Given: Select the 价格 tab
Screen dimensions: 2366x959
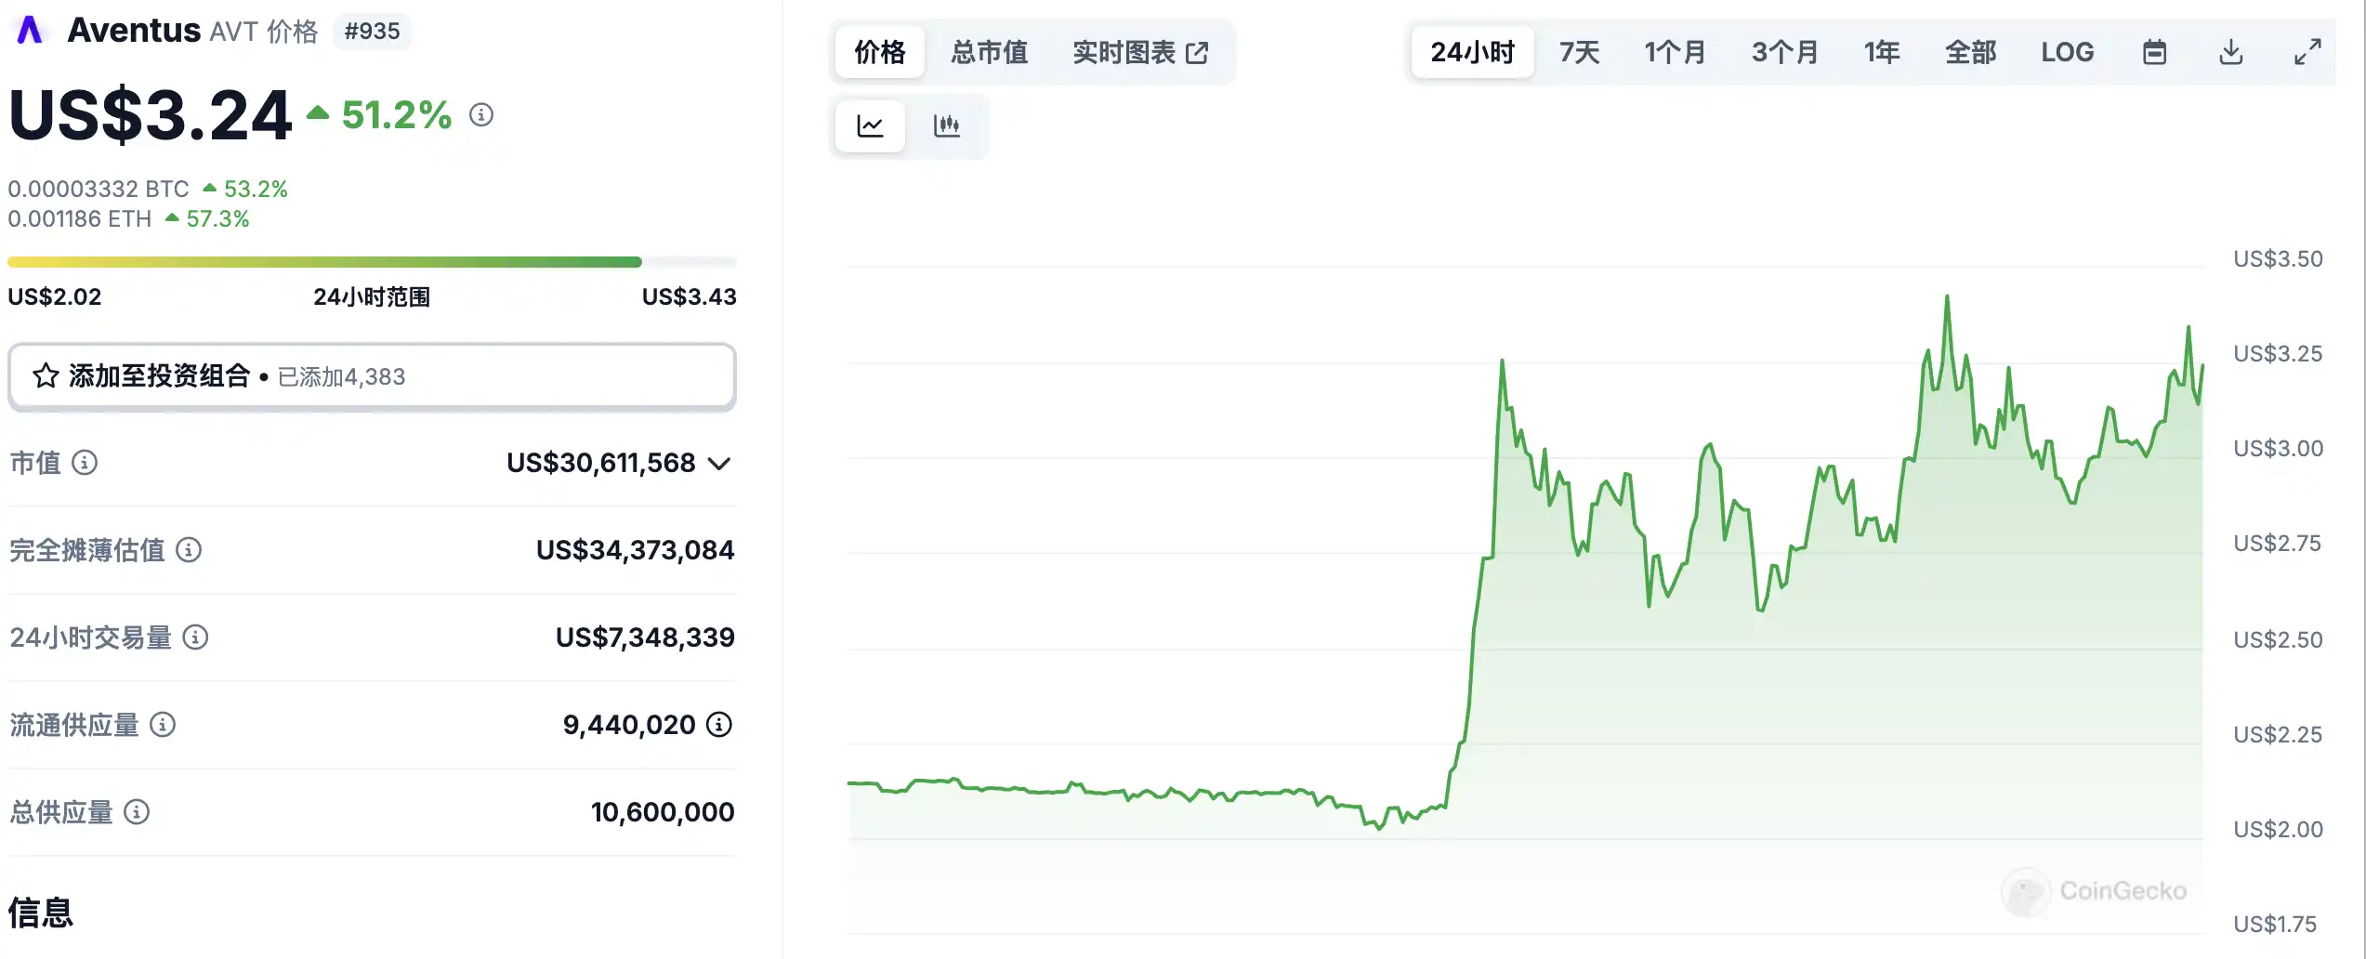Looking at the screenshot, I should (879, 52).
